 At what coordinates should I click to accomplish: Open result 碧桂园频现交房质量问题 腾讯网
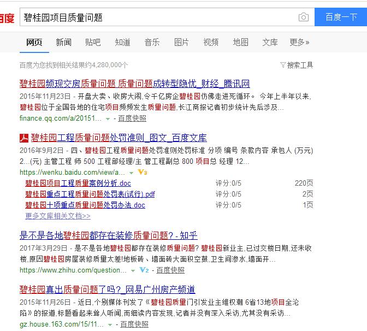tap(134, 84)
